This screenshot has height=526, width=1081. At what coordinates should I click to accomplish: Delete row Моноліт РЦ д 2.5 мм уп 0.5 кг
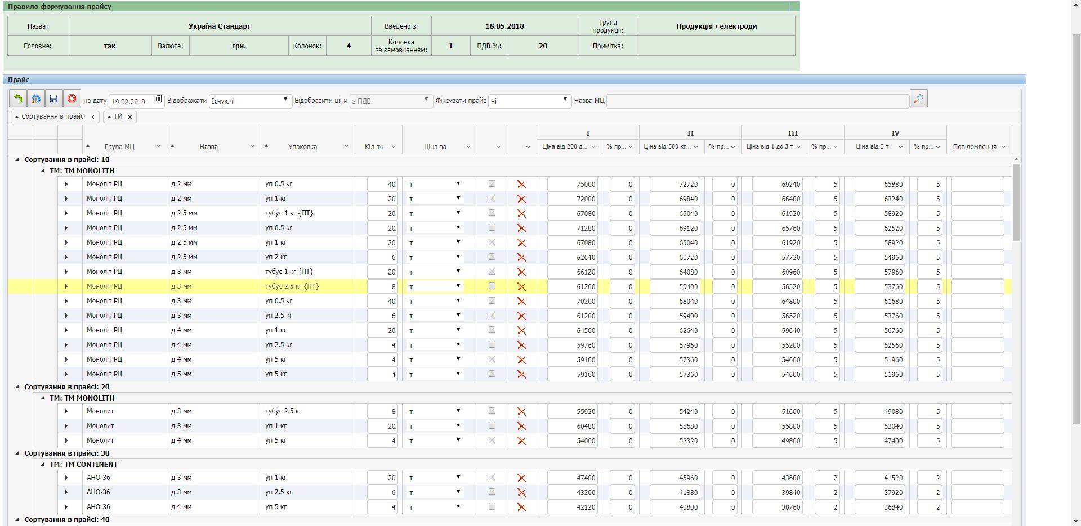tap(521, 228)
